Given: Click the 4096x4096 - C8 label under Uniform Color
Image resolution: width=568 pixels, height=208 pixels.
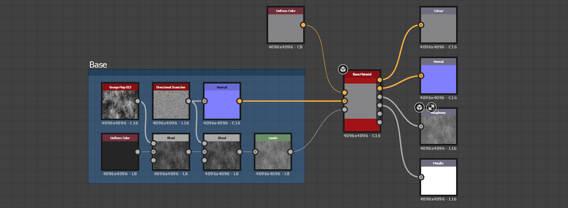Looking at the screenshot, I should coord(285,47).
